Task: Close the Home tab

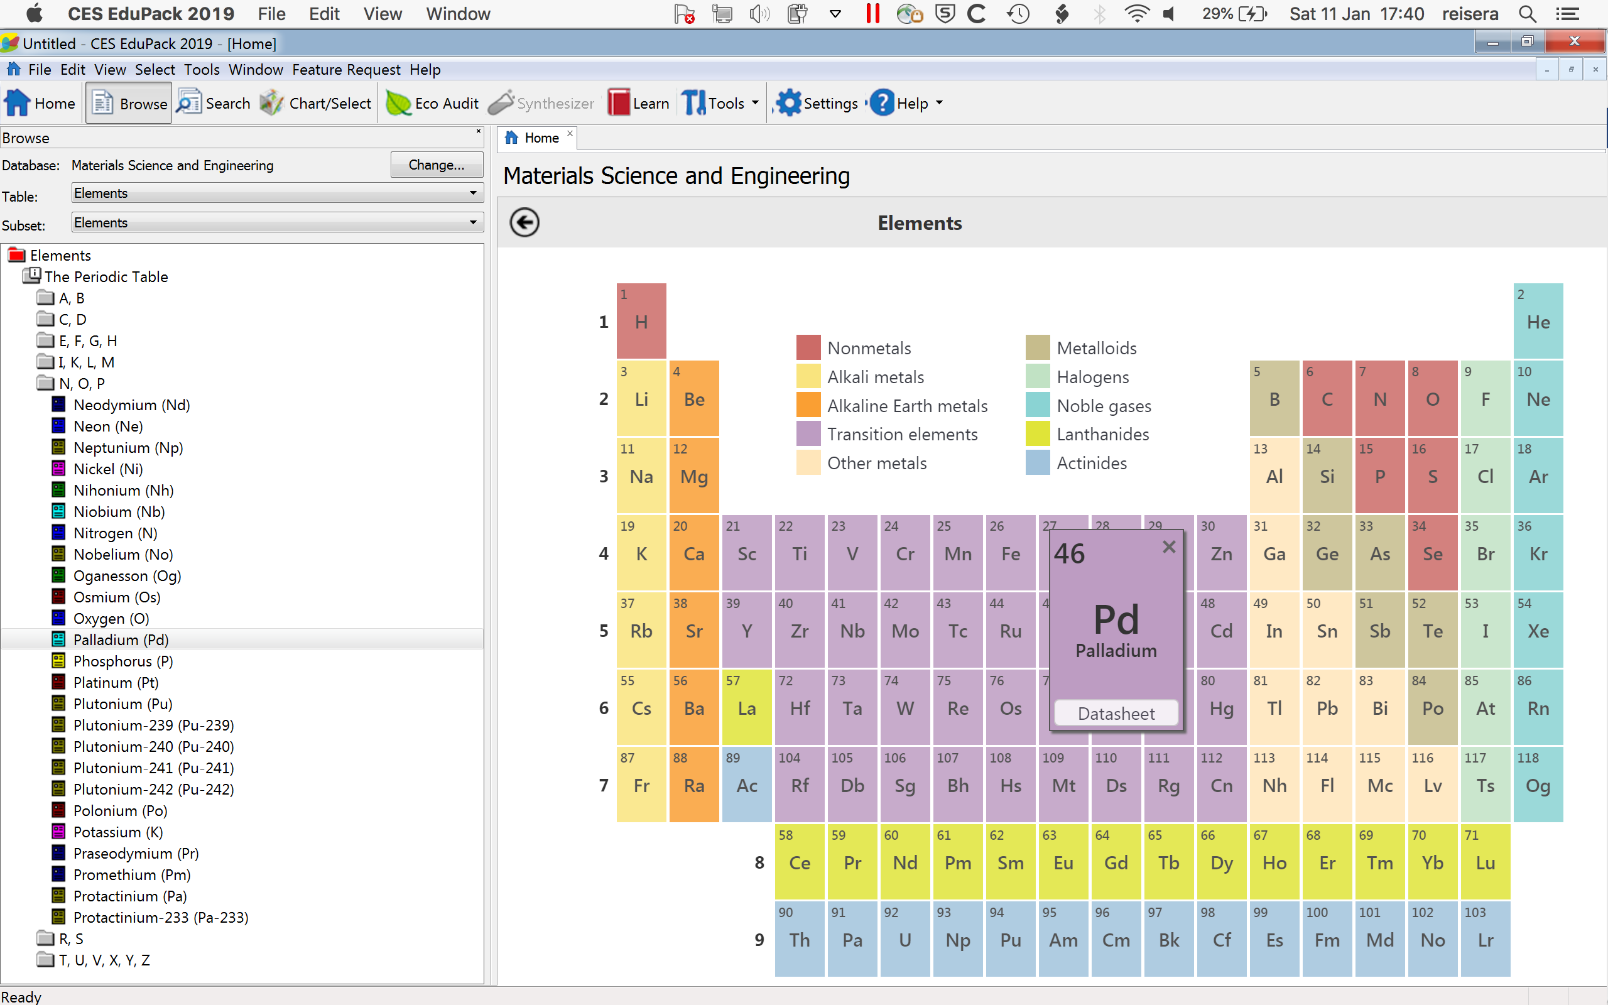Action: tap(570, 133)
